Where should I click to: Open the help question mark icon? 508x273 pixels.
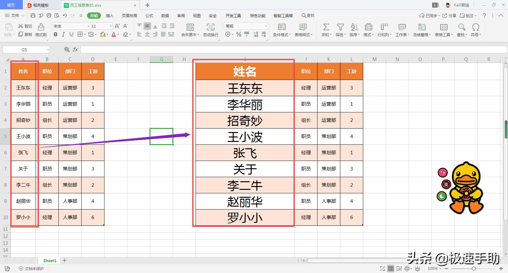(484, 16)
